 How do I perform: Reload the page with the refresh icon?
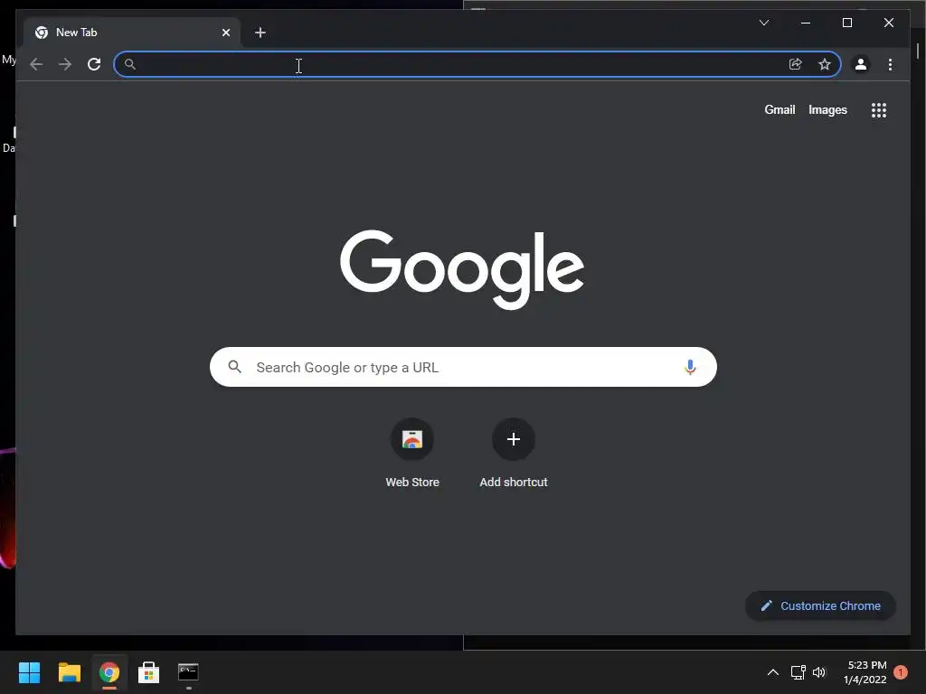[94, 64]
